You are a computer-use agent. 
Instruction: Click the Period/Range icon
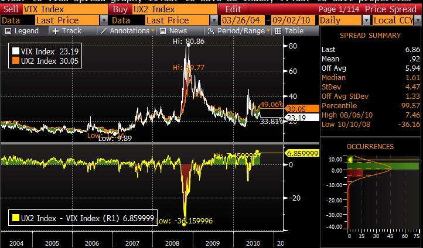[x=211, y=31]
